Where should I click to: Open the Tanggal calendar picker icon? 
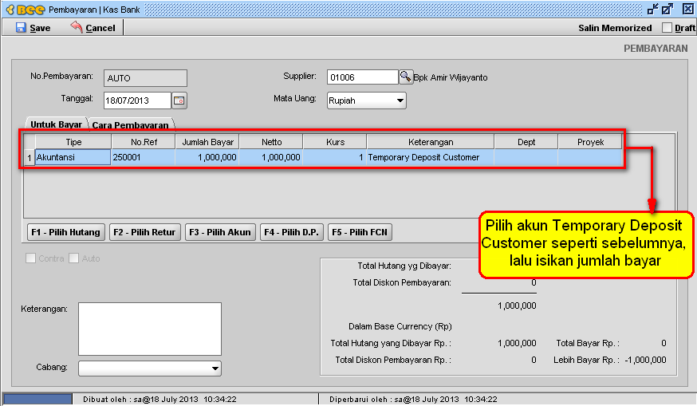179,101
